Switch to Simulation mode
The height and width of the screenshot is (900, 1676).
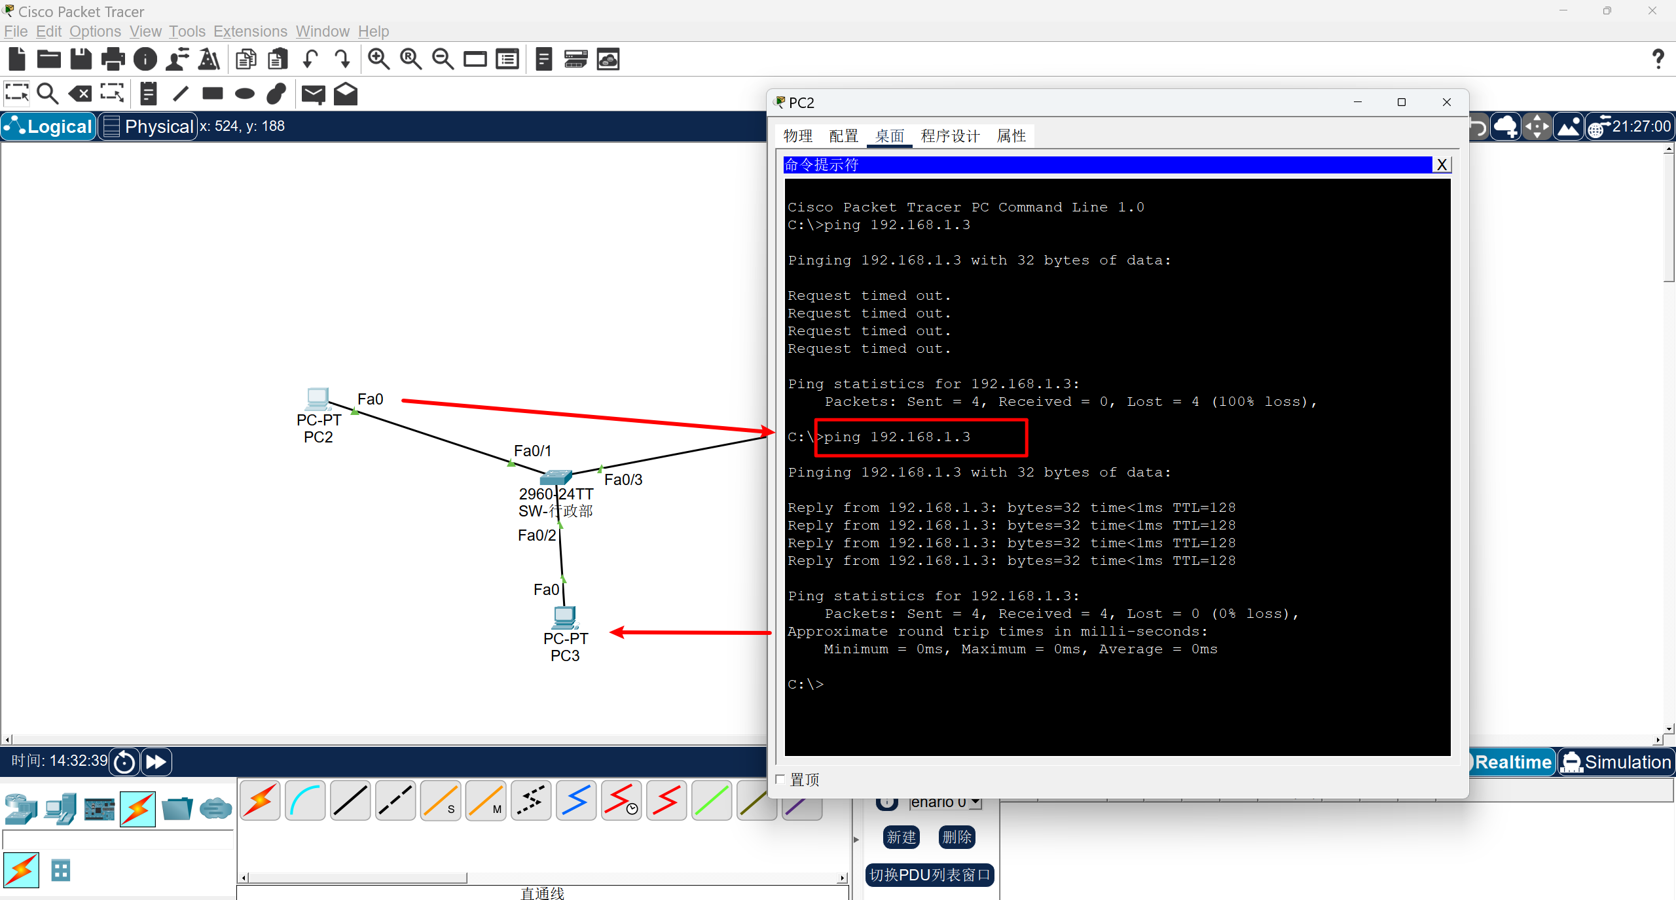pos(1616,763)
